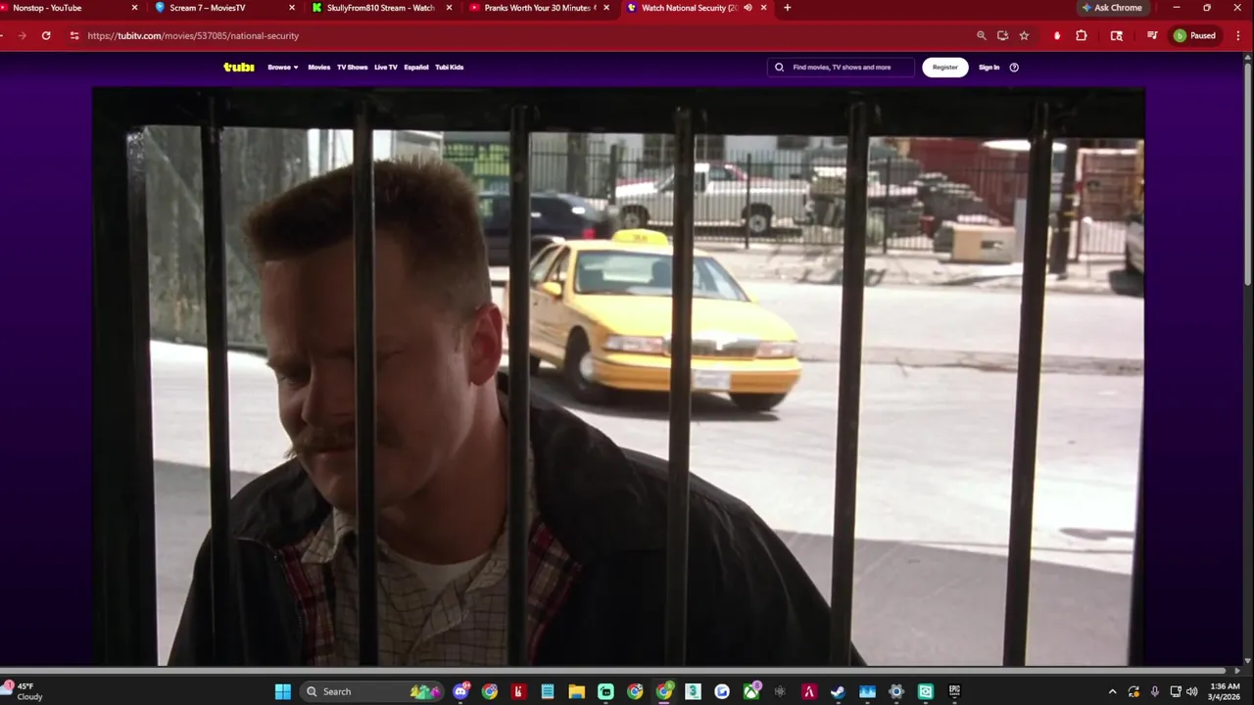Open the volume control in system tray
The height and width of the screenshot is (705, 1254).
pyautogui.click(x=1192, y=691)
